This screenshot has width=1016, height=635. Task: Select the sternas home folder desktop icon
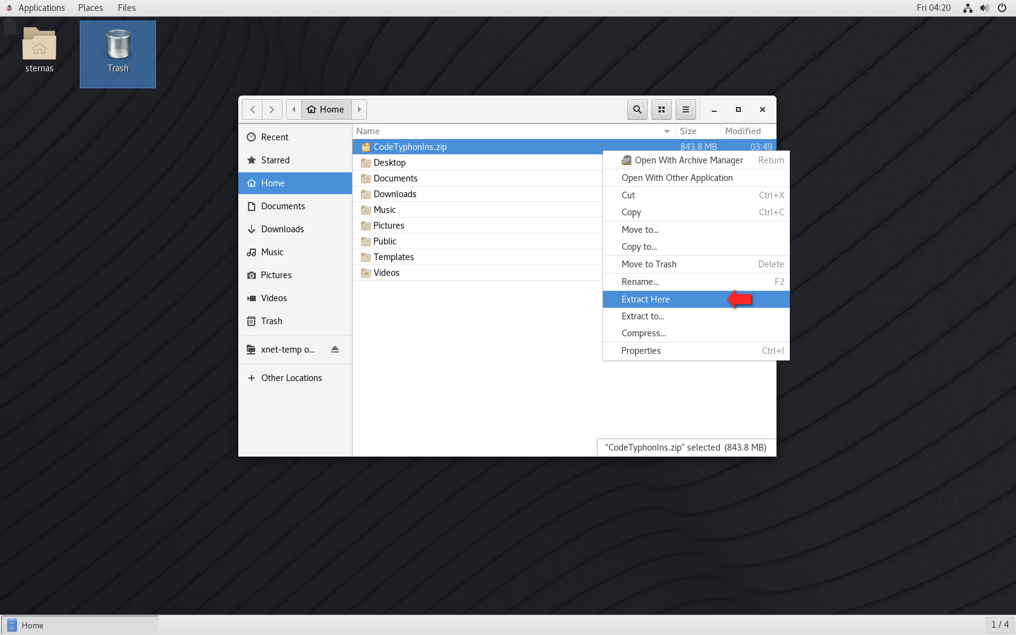39,51
